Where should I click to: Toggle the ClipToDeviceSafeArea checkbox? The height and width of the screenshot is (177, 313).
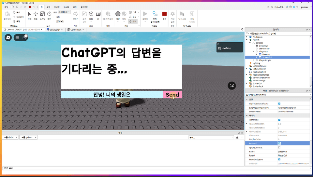[279, 103]
